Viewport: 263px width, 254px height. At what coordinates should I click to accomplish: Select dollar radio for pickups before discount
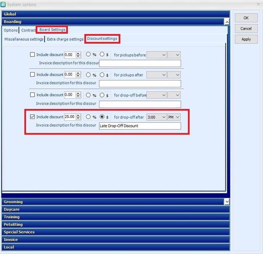coord(102,54)
